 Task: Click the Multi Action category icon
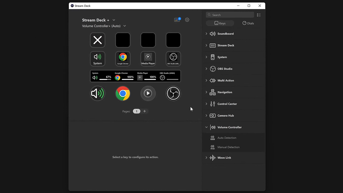point(213,81)
